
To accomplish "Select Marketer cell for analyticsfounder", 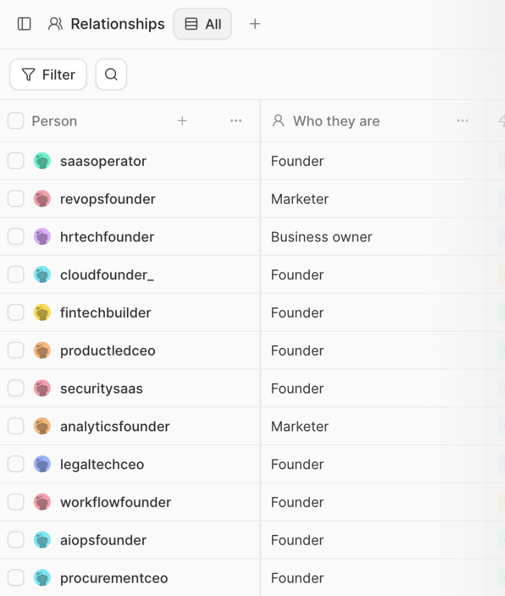I will (x=373, y=426).
